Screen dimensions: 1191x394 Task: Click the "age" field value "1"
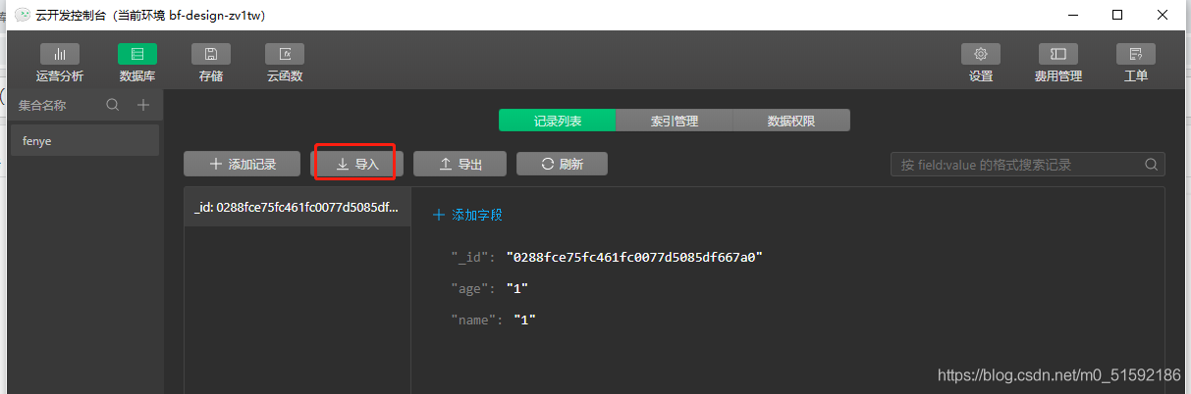pyautogui.click(x=517, y=288)
